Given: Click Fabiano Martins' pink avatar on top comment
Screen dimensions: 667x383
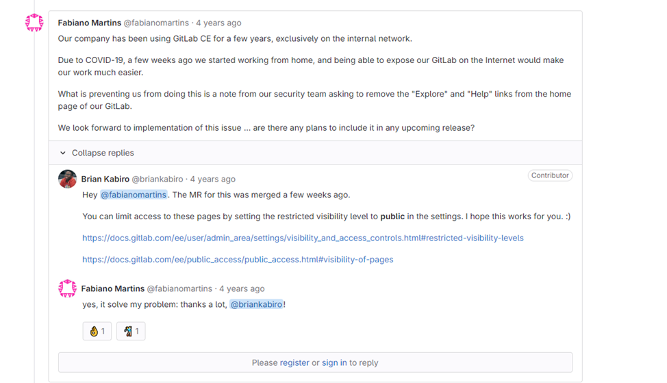Looking at the screenshot, I should click(x=34, y=23).
